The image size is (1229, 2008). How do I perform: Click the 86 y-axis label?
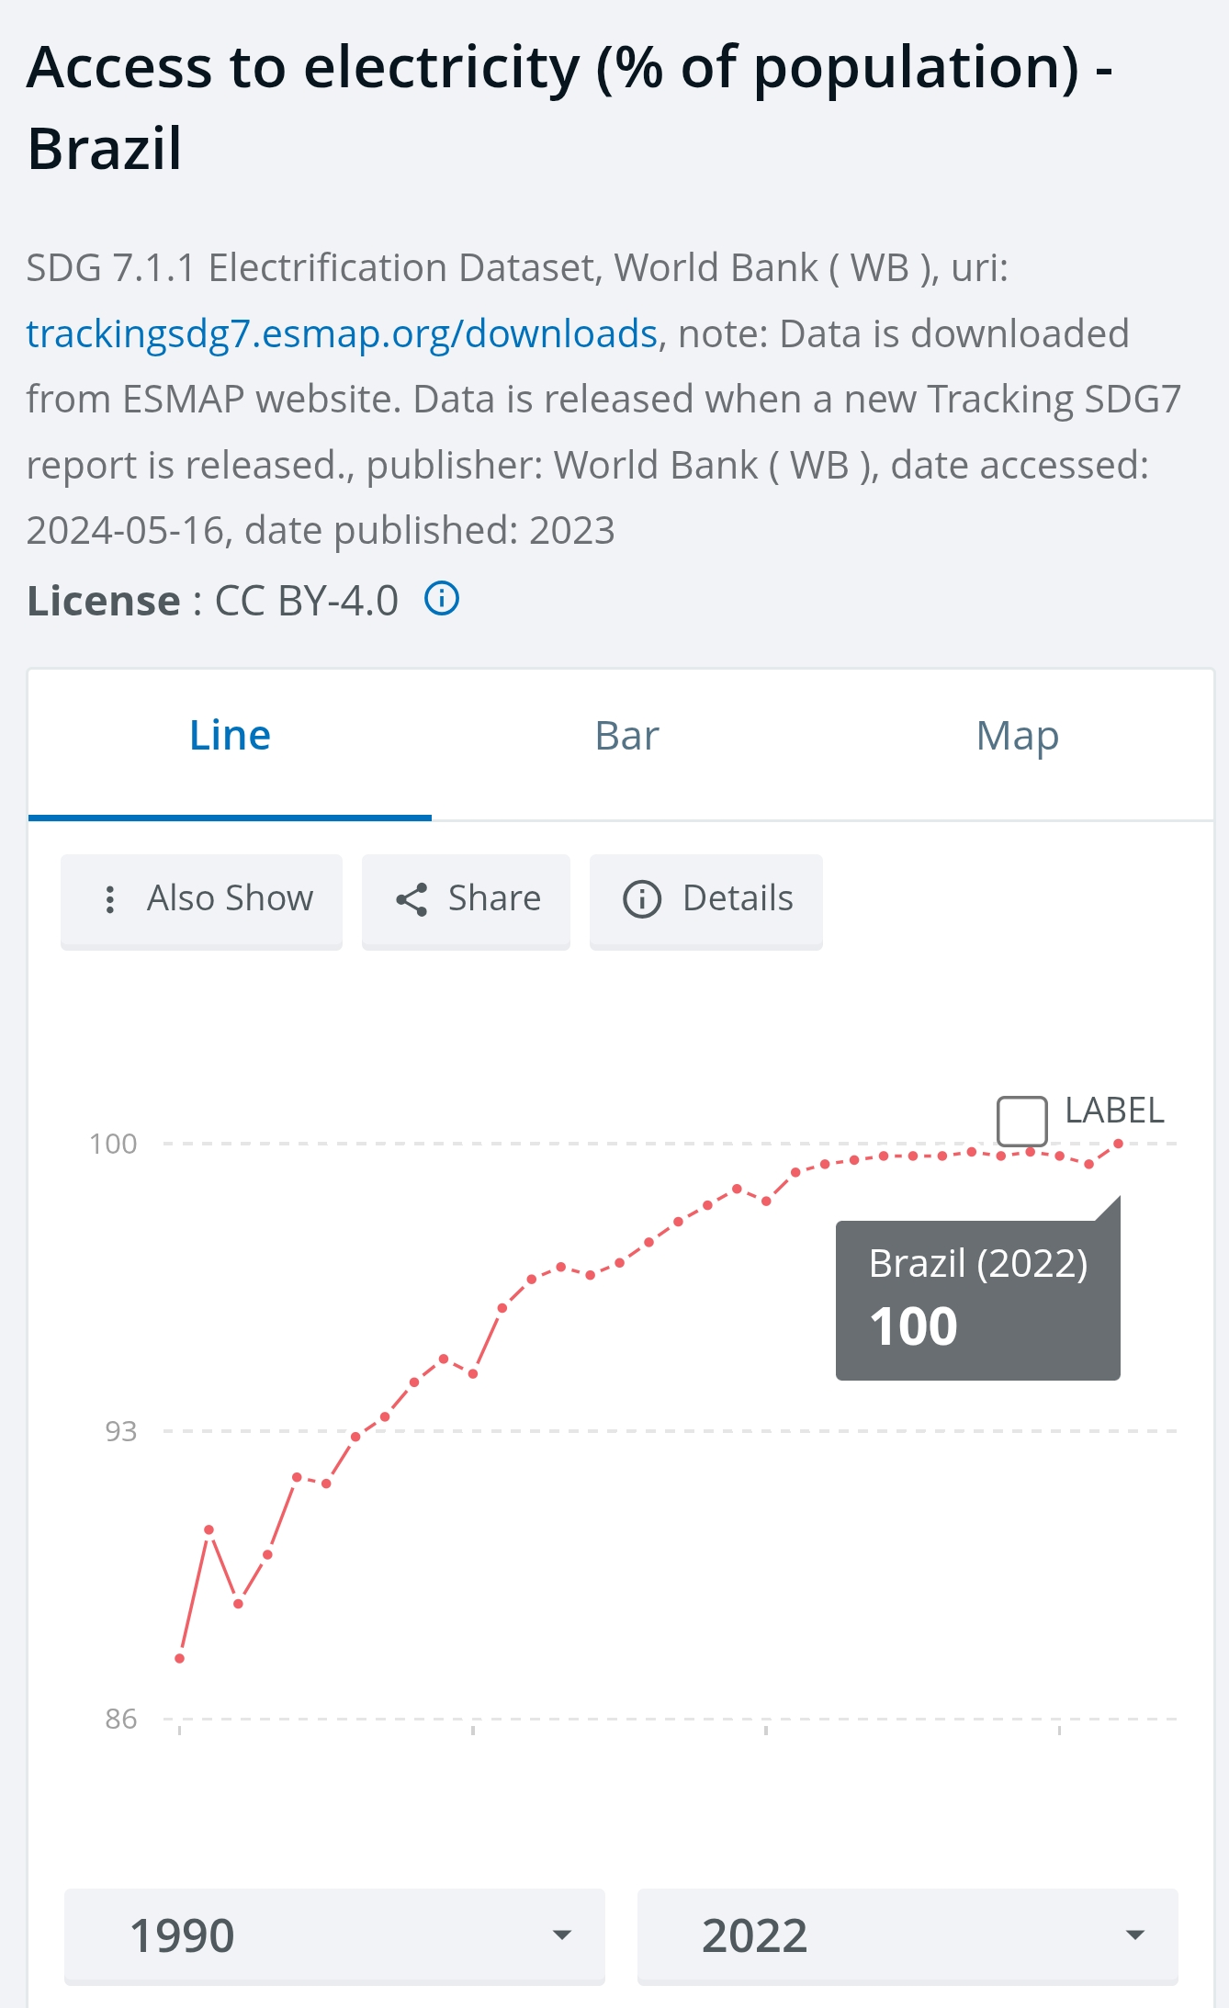[121, 1719]
